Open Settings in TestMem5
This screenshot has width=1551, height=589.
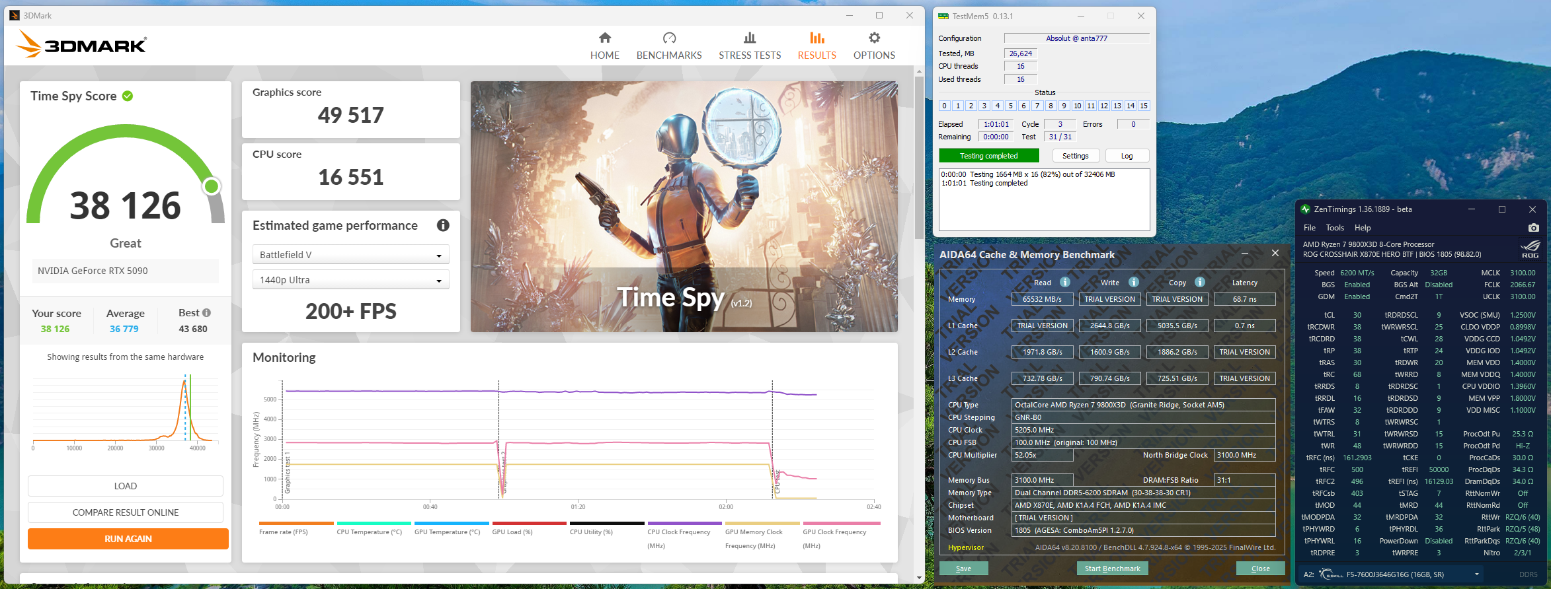click(1075, 156)
